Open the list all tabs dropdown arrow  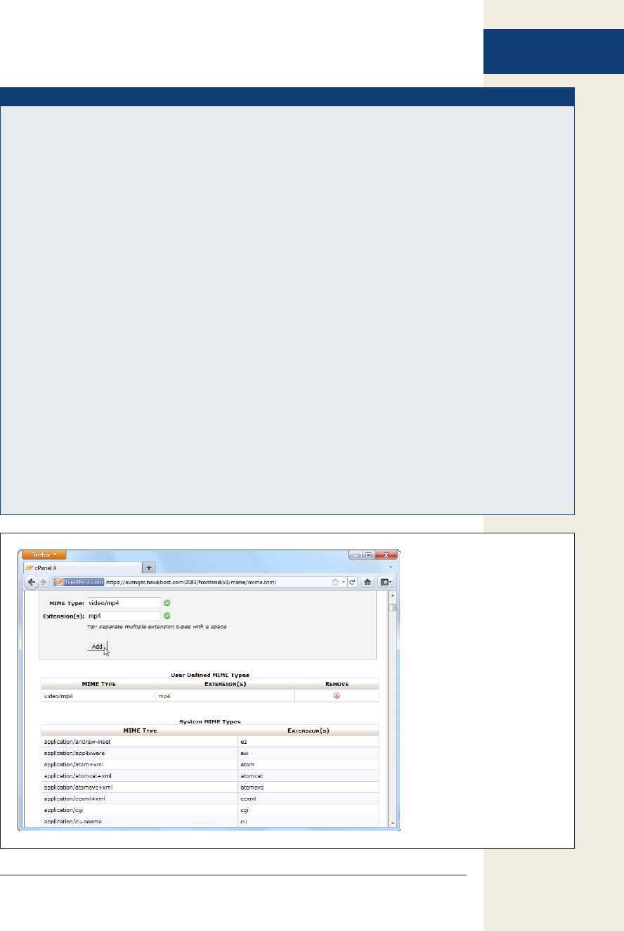pyautogui.click(x=391, y=567)
